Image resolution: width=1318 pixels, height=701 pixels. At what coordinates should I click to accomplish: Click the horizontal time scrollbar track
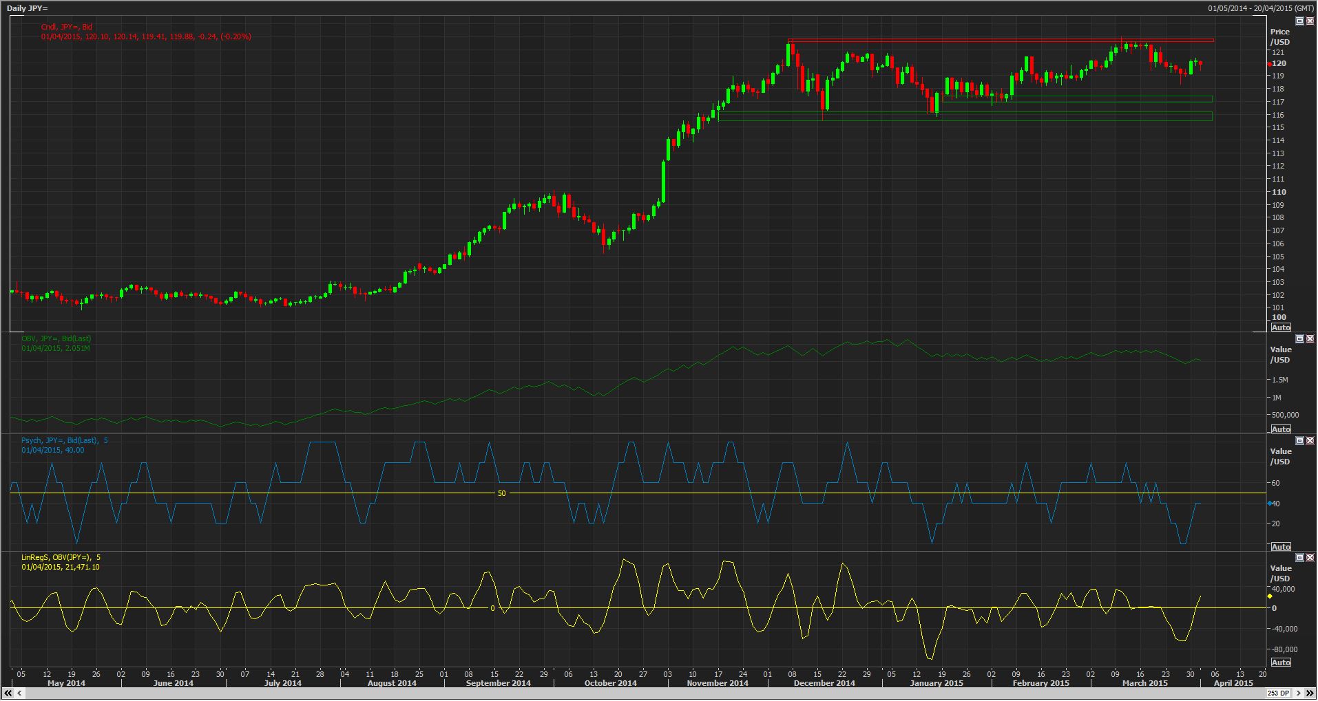point(644,693)
